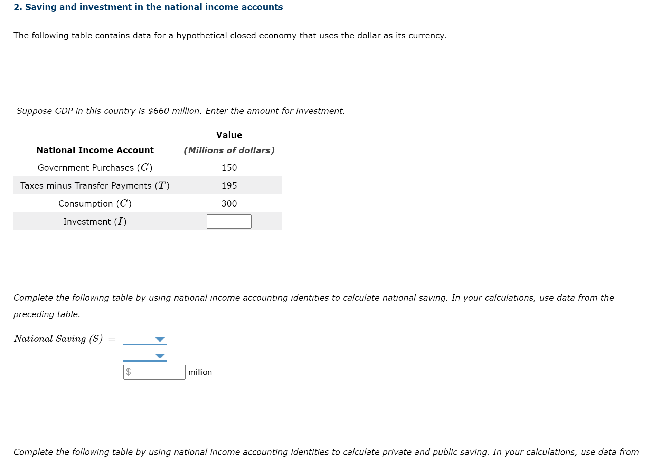Click the 'million' unit label beside the field
The image size is (661, 457).
pos(200,372)
